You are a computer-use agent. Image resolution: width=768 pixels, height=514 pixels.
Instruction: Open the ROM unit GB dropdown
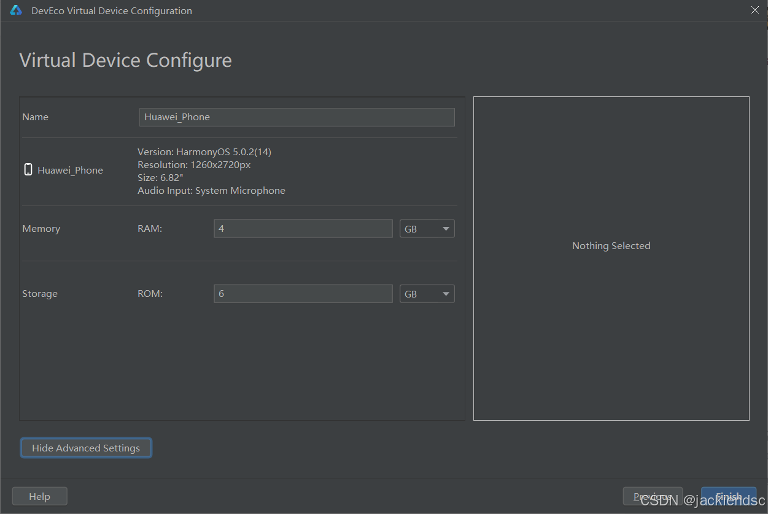(x=427, y=294)
